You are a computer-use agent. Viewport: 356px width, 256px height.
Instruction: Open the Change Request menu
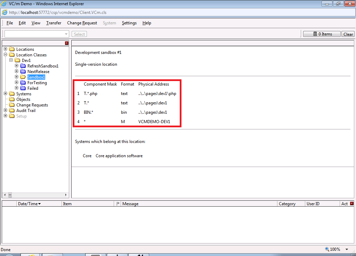[x=82, y=23]
